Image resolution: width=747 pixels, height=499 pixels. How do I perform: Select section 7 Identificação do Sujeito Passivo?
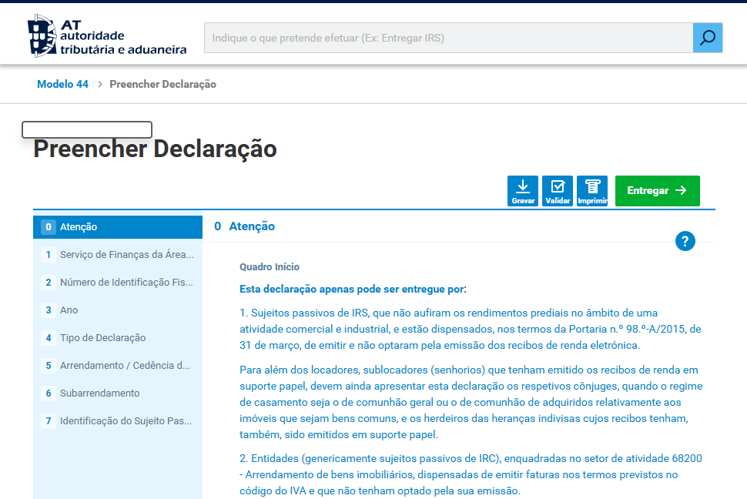116,420
